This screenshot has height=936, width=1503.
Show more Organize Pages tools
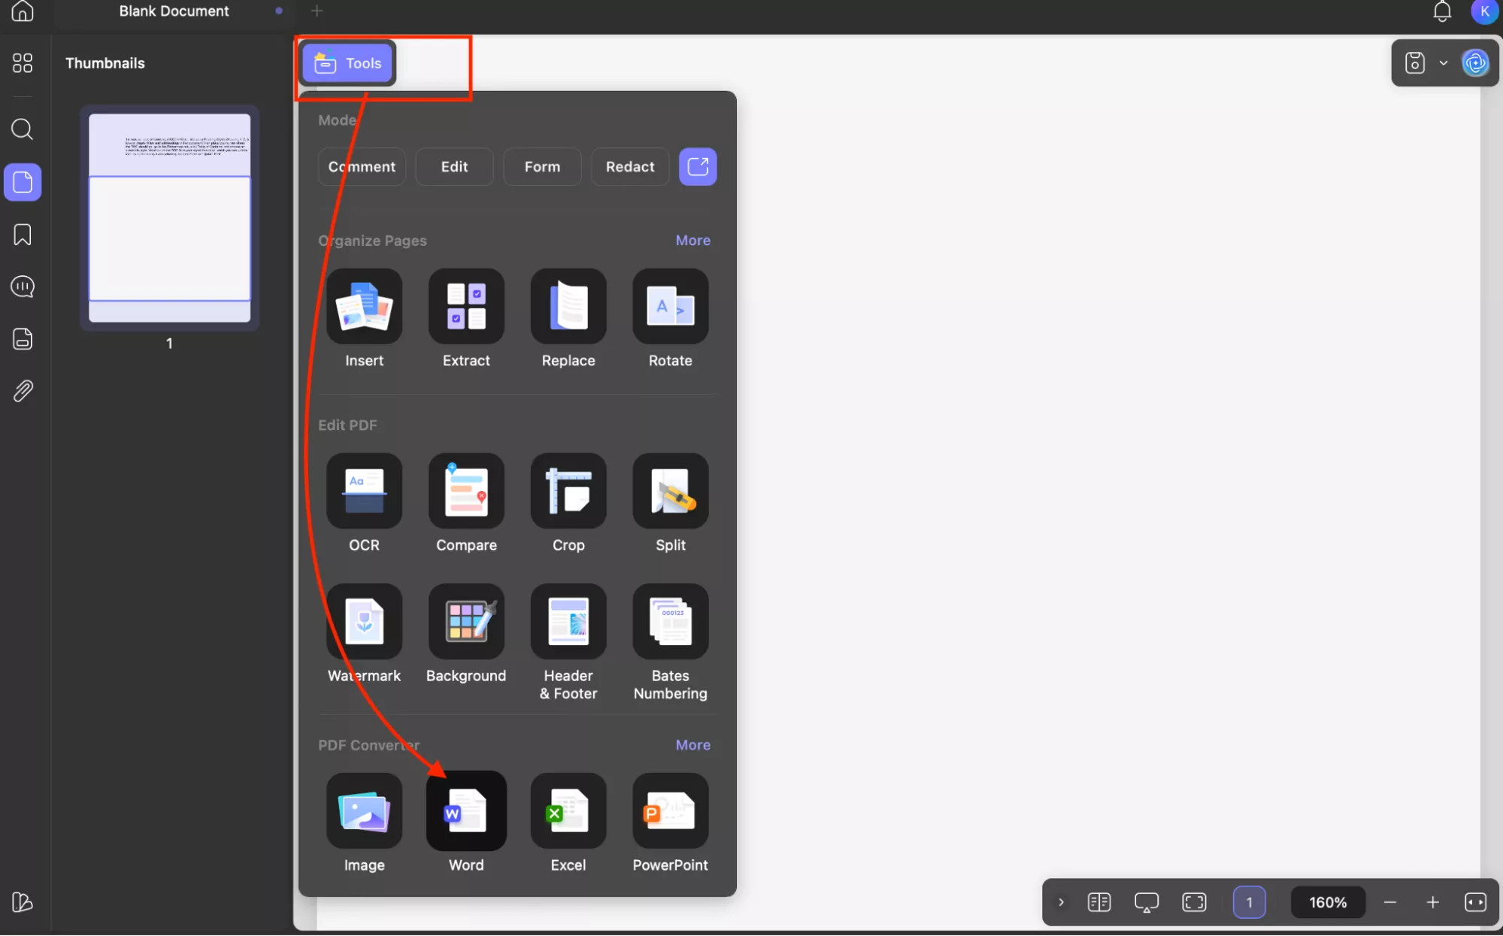(692, 240)
